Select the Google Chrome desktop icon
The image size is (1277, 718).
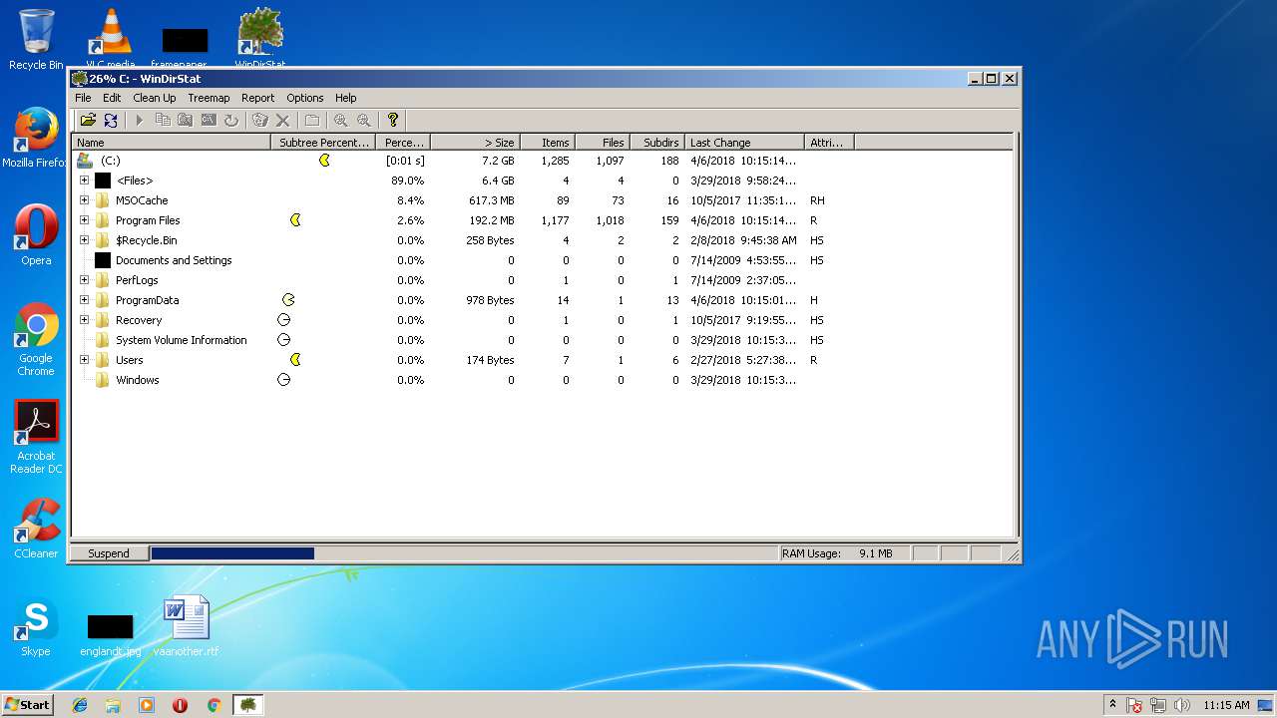(x=36, y=339)
